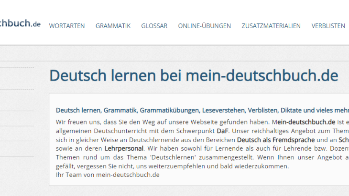Click the mein-deutschbuch.de site logo
Image resolution: width=349 pixels, height=196 pixels.
pyautogui.click(x=20, y=23)
